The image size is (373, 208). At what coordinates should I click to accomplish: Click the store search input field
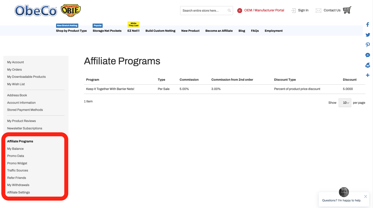203,11
